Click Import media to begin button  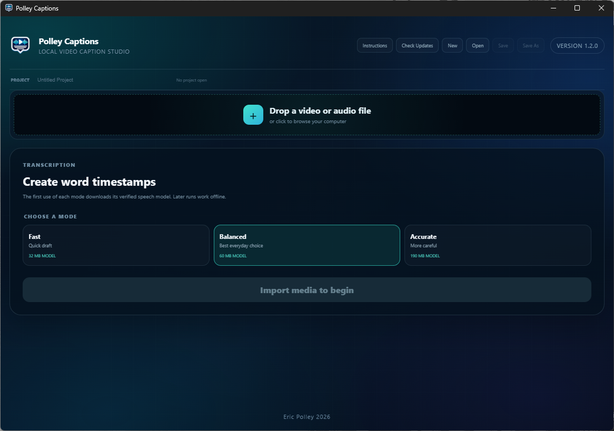coord(306,289)
